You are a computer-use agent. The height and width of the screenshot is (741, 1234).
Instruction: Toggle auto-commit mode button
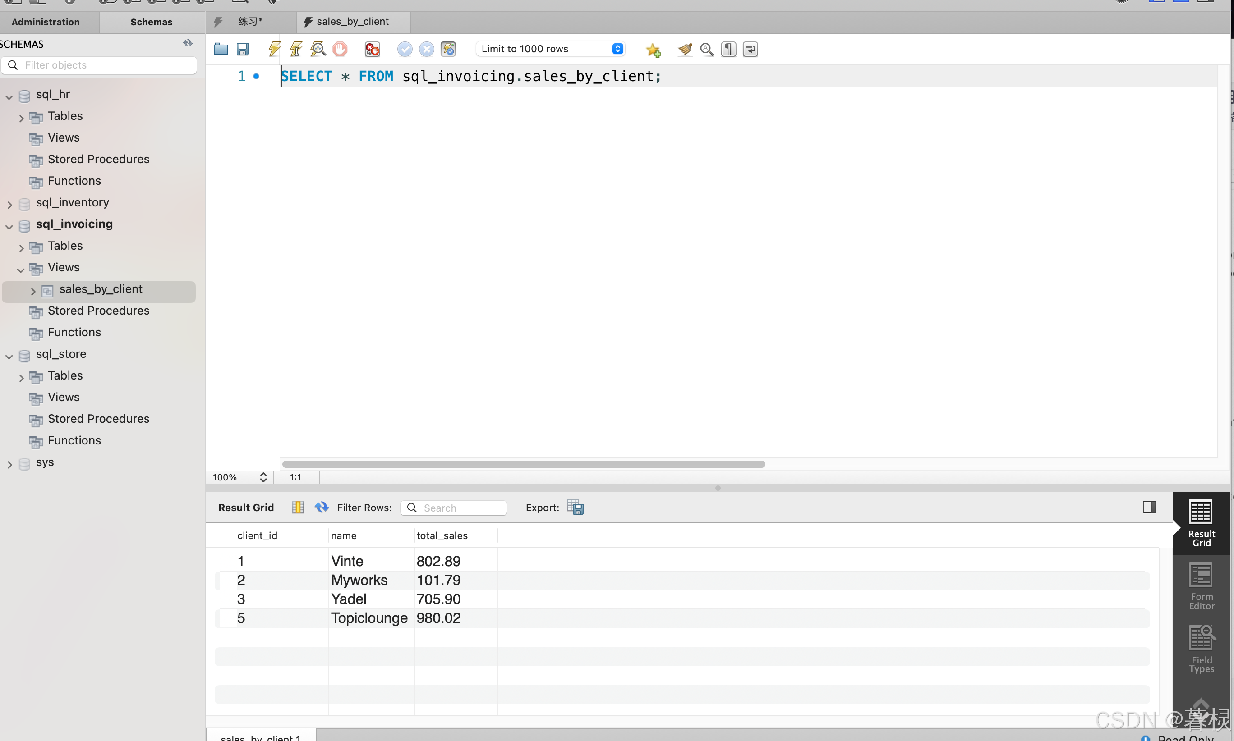[448, 49]
